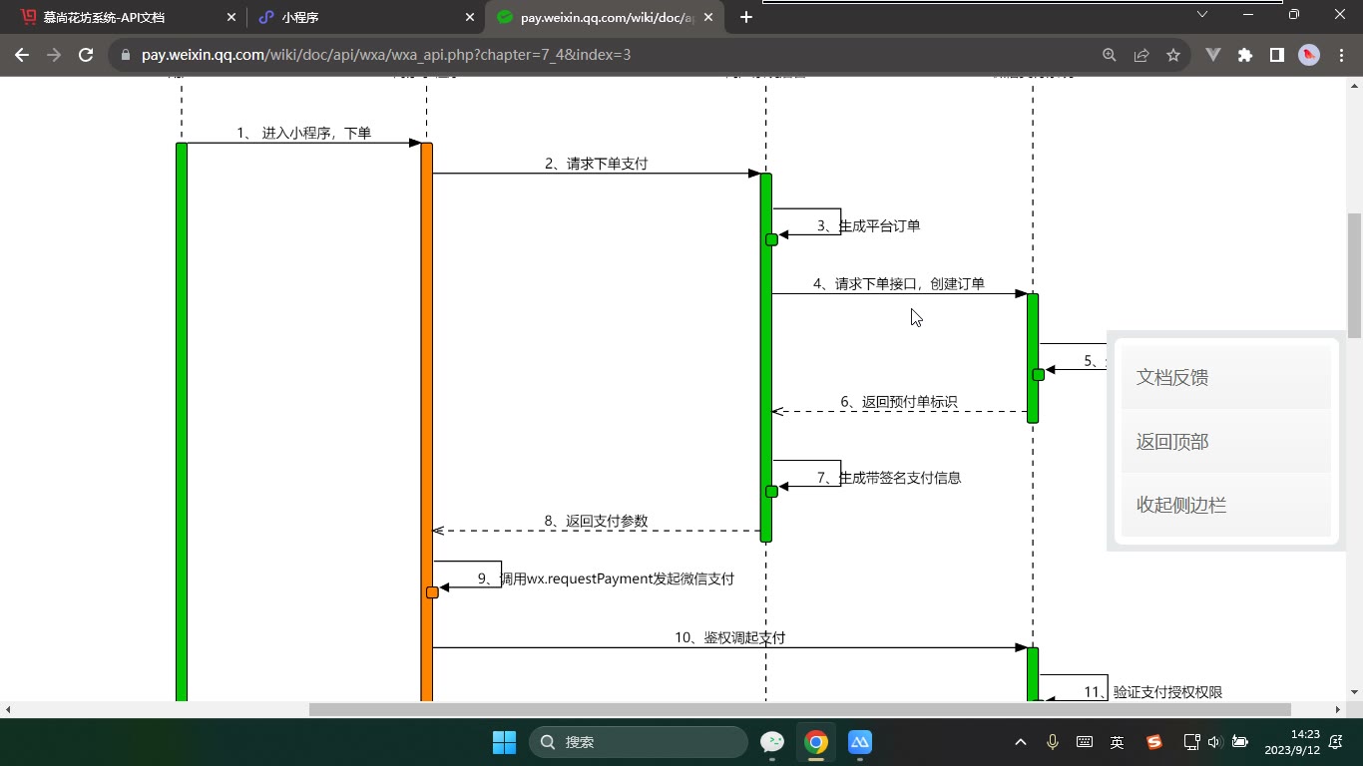
Task: Open Google Chrome from the taskbar
Action: coord(816,742)
